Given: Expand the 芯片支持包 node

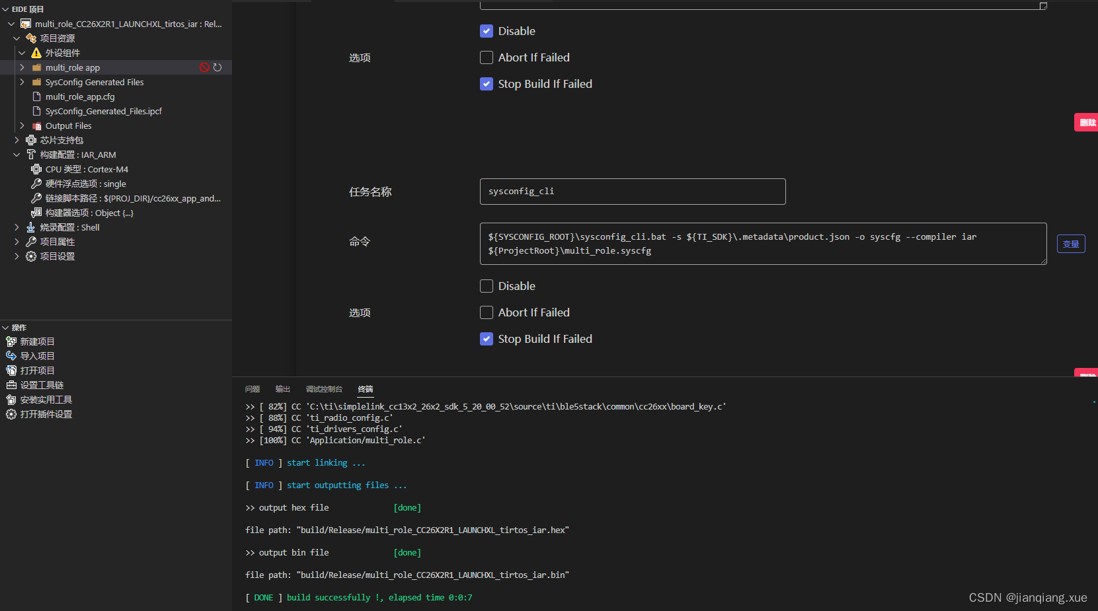Looking at the screenshot, I should pyautogui.click(x=17, y=140).
